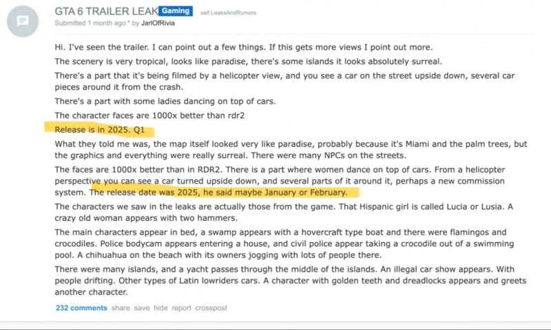Open the self.LeaksAndRumors domain link

pos(228,12)
